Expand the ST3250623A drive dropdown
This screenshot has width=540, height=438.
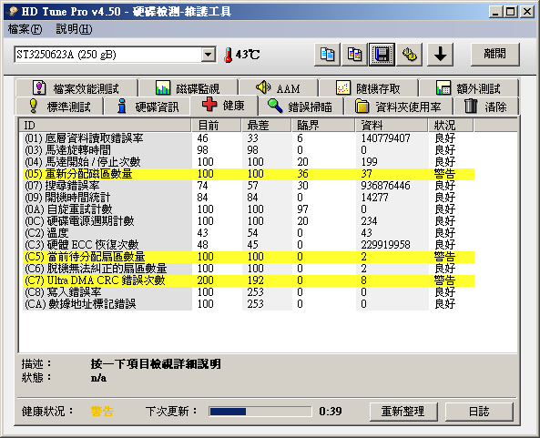[208, 55]
